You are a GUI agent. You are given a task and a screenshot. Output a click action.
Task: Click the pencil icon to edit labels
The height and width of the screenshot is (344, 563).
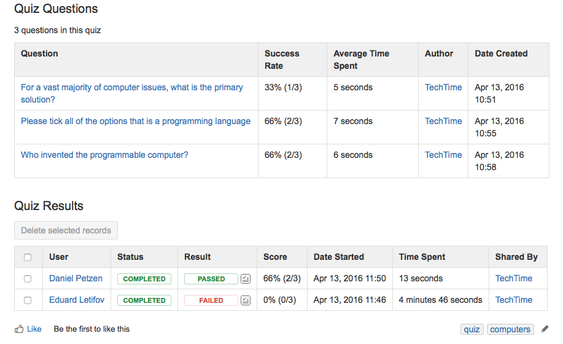pyautogui.click(x=545, y=329)
